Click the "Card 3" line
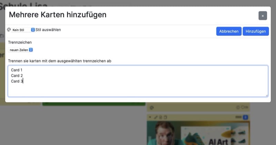 coord(17,81)
